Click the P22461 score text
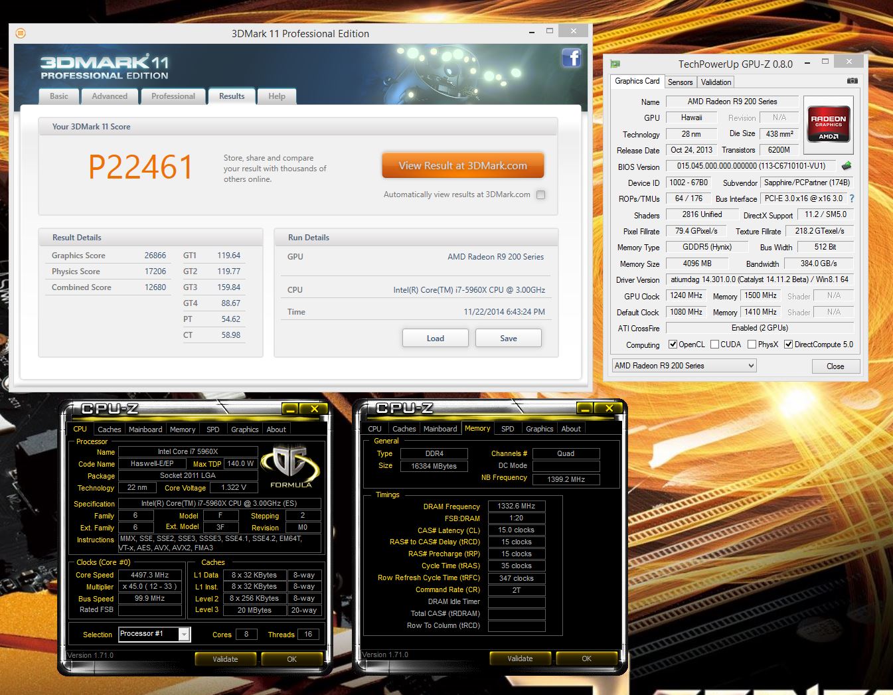 [x=141, y=167]
